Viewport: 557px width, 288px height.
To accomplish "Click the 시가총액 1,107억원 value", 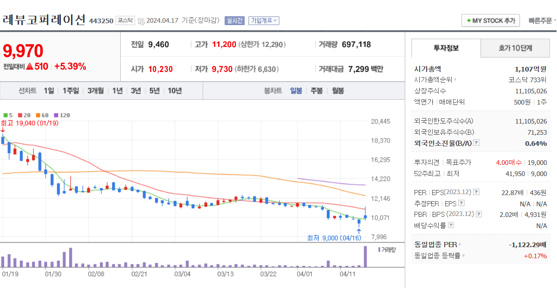I will (x=531, y=69).
